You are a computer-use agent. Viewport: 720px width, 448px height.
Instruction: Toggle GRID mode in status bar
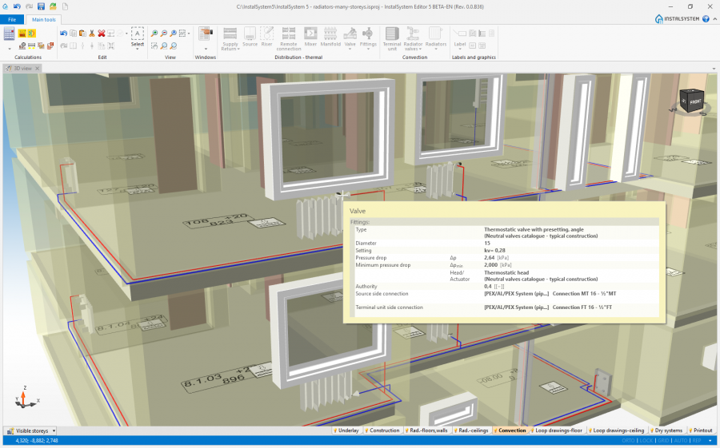click(663, 440)
